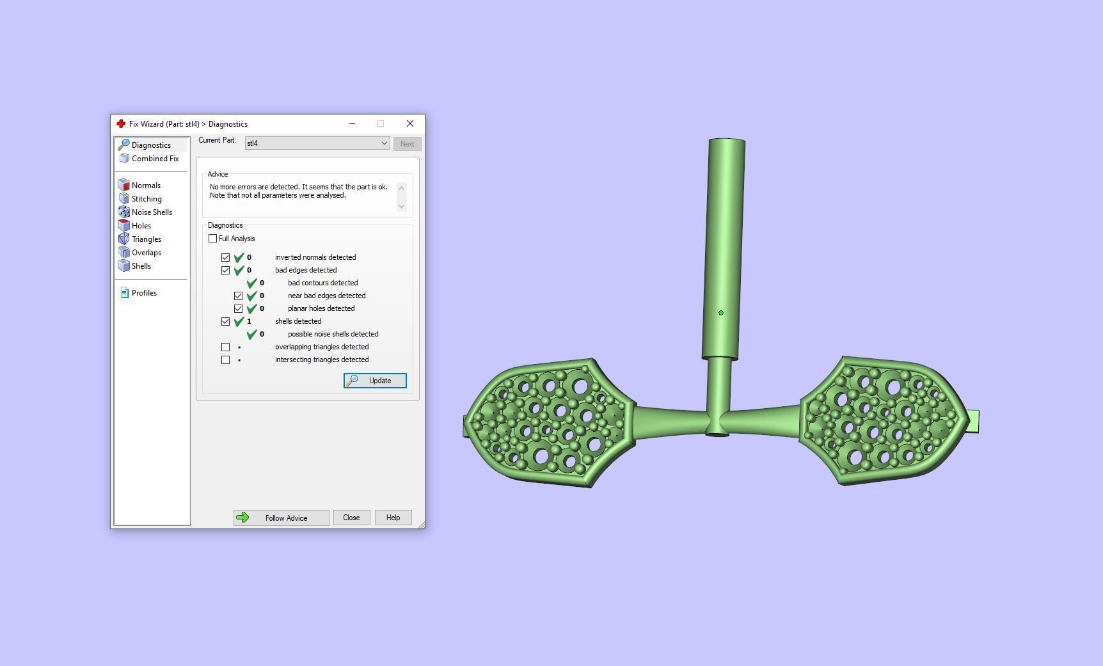Check overlapping triangles detected checkbox
The height and width of the screenshot is (666, 1103).
(x=226, y=347)
